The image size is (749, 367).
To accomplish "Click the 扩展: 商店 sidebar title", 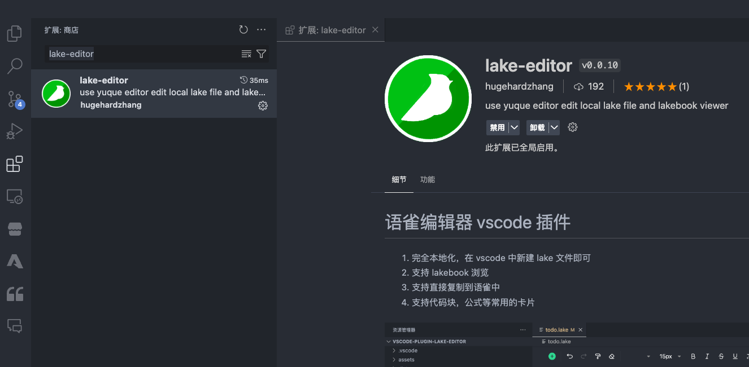I will click(62, 30).
